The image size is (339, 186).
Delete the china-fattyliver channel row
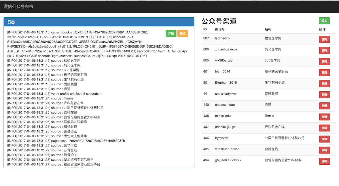325,95
